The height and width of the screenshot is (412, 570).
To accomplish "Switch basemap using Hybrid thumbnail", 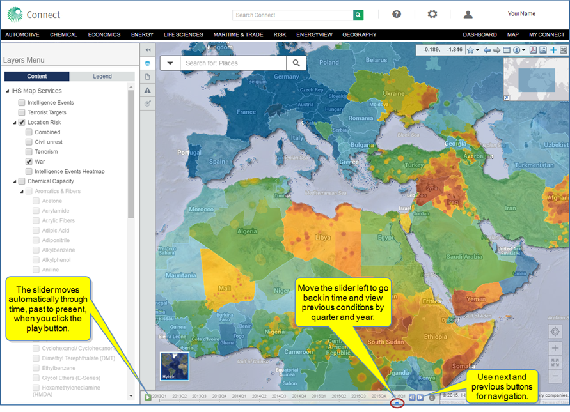I will pos(175,366).
